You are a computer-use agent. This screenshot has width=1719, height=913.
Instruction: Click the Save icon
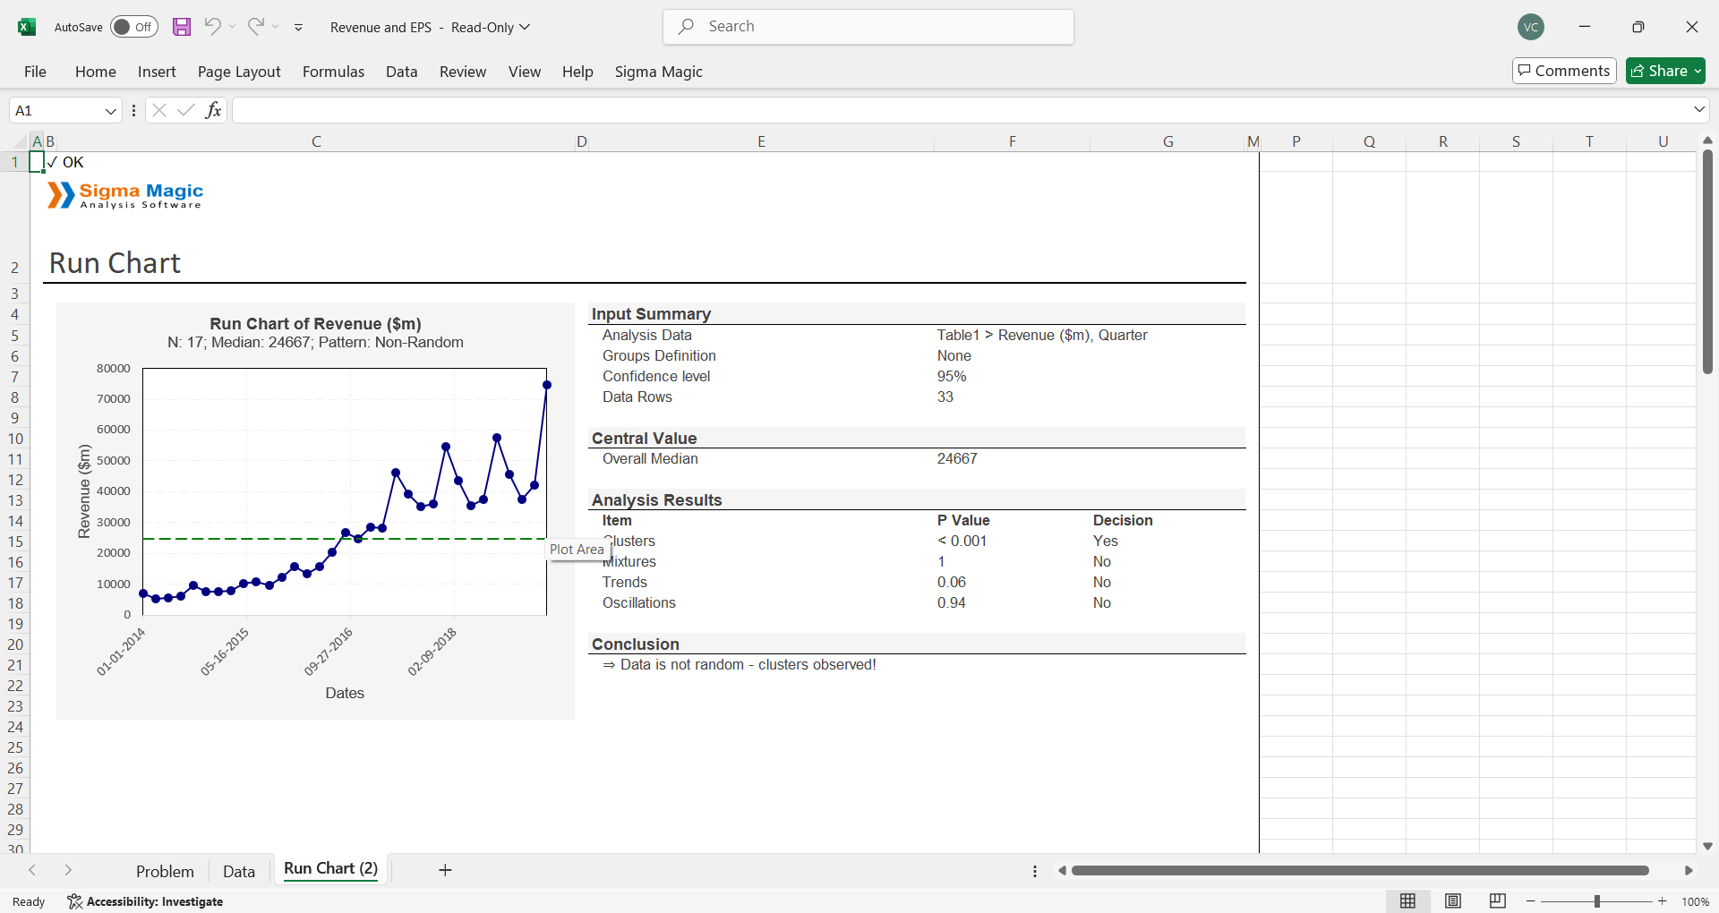point(182,27)
